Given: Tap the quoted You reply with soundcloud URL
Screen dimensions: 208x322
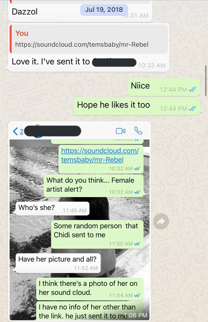Looking at the screenshot, I should pos(89,39).
